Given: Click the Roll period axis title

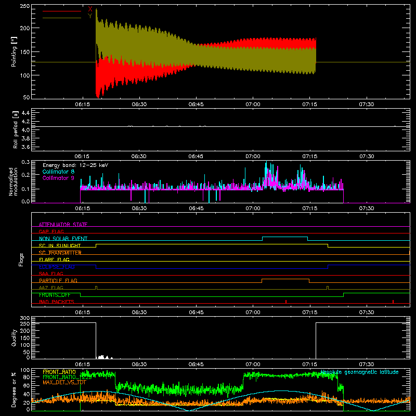Looking at the screenshot, I should coord(16,129).
